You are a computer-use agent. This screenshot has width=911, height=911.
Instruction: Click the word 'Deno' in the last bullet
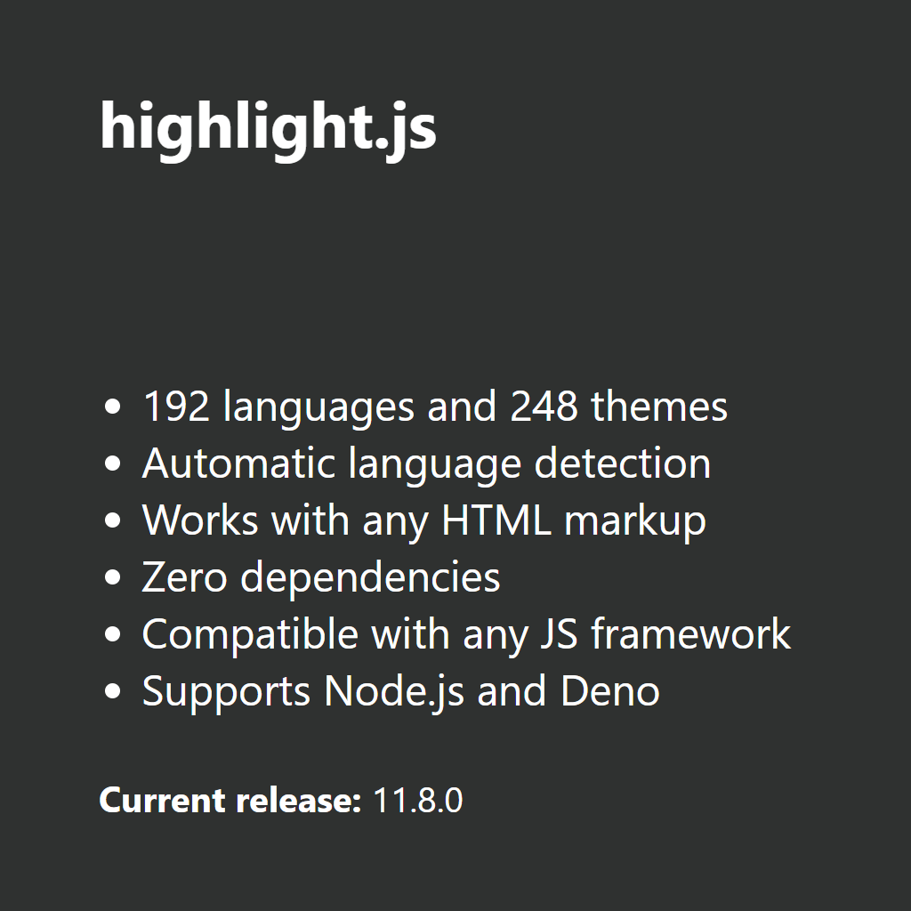[610, 691]
